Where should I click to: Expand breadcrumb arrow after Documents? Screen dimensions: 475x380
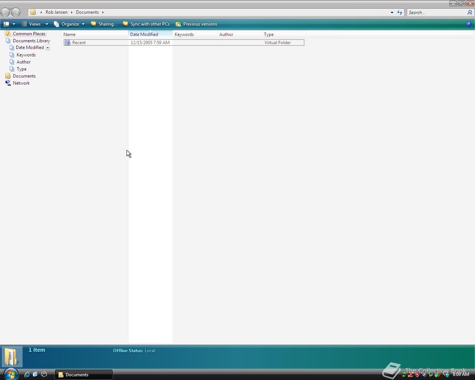[x=103, y=12]
